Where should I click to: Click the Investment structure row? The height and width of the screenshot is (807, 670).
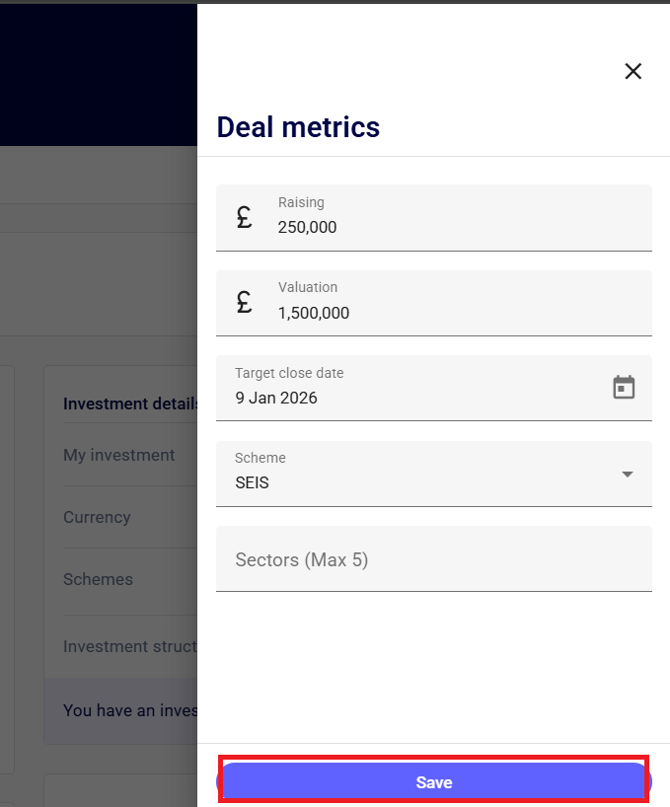click(x=129, y=646)
